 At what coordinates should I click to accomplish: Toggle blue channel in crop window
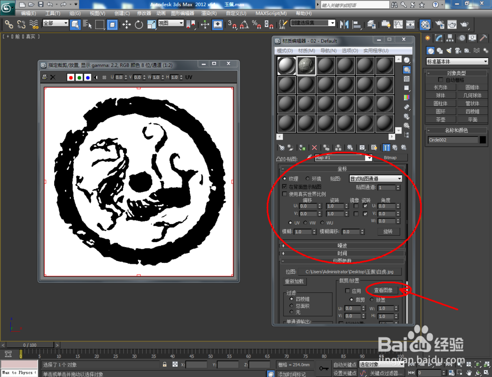(x=88, y=77)
